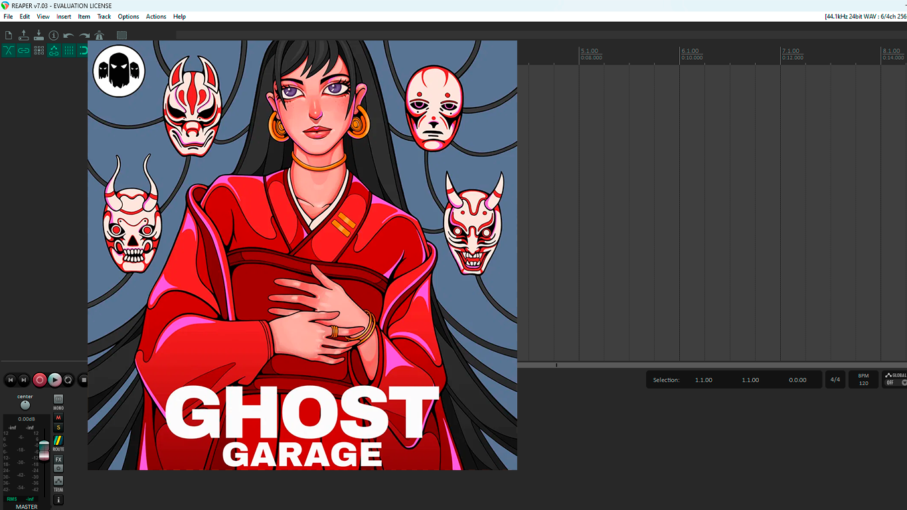
Task: Toggle grid lines icon in toolbar
Action: pos(69,50)
